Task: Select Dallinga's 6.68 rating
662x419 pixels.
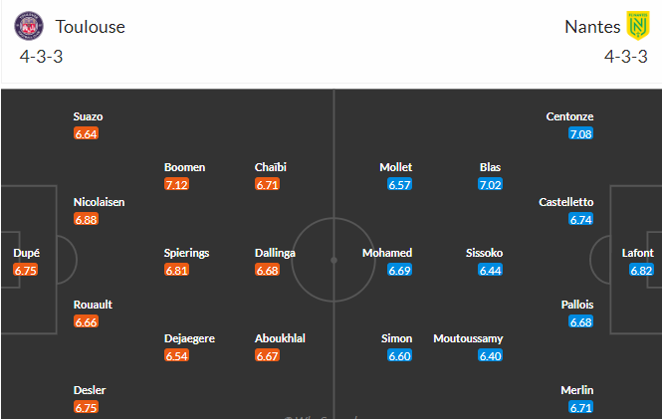Action: (268, 270)
